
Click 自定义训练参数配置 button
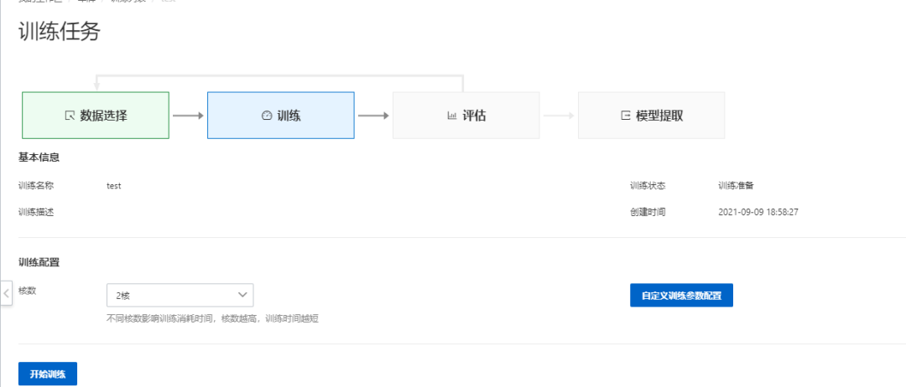click(x=681, y=296)
